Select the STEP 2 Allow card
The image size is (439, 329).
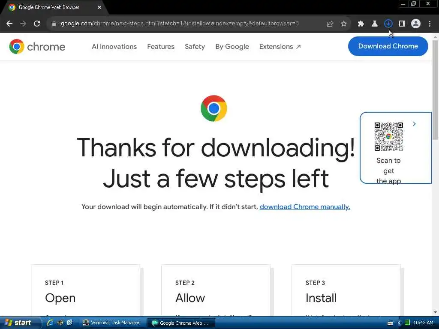pos(216,290)
